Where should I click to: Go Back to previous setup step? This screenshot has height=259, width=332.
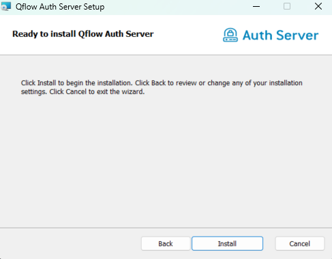[166, 243]
